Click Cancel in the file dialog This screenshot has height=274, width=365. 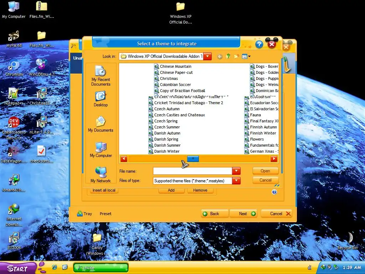[x=265, y=180]
